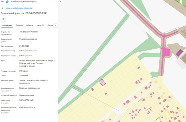
Task: Click the date value 21.04.2023
Action: click(24, 46)
